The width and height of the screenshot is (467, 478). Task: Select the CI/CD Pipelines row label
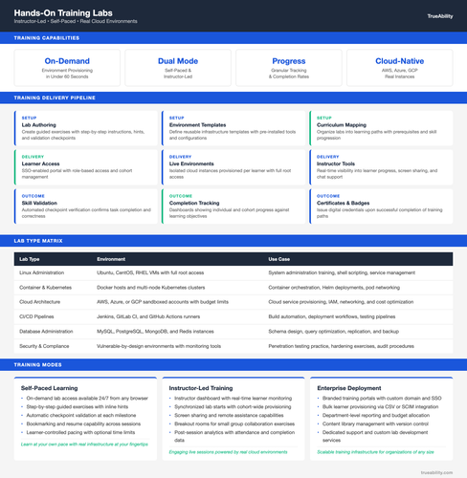click(36, 316)
